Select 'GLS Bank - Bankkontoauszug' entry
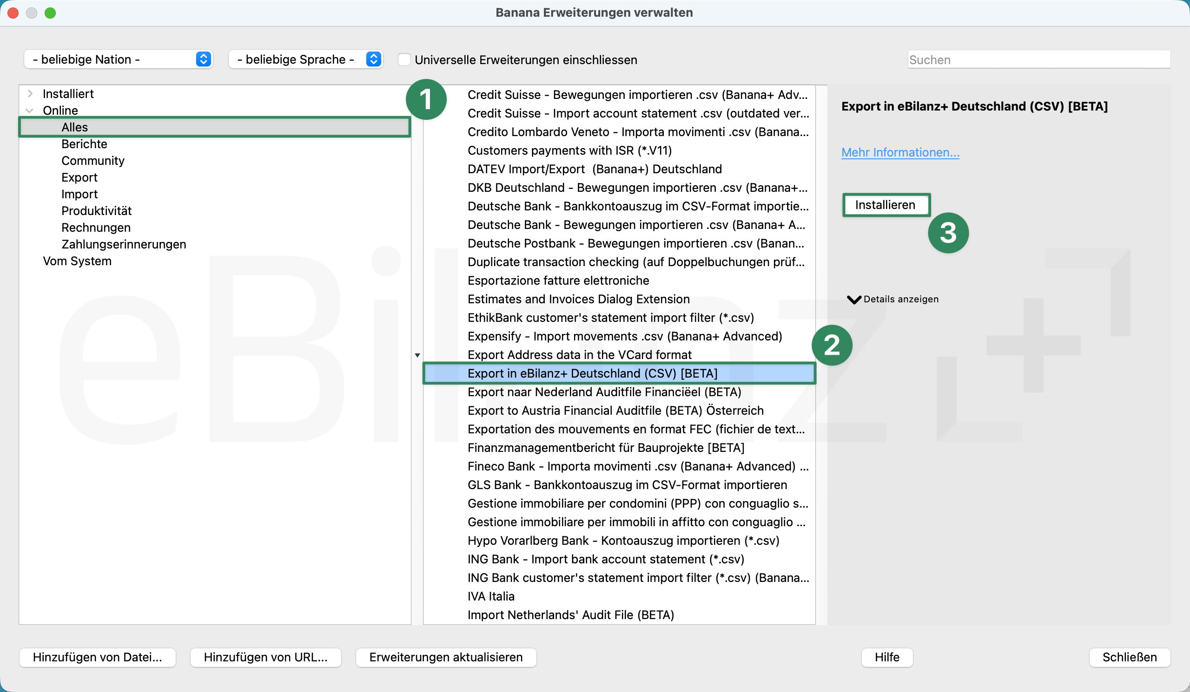This screenshot has height=692, width=1190. (x=619, y=484)
